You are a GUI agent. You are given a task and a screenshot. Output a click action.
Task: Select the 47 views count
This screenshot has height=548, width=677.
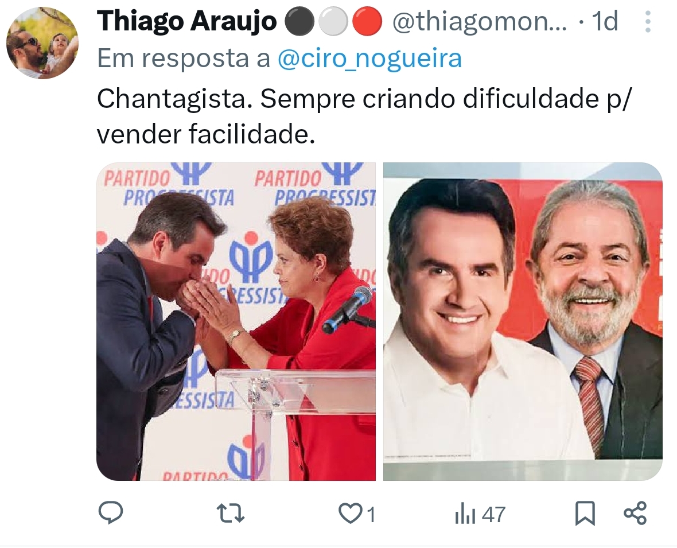coord(493,514)
